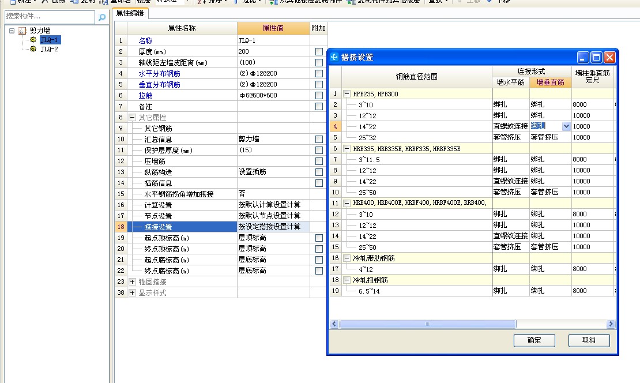This screenshot has width=640, height=383.
Task: Click the 4~12 row under 冷轧带肋钢筋
Action: click(x=417, y=269)
